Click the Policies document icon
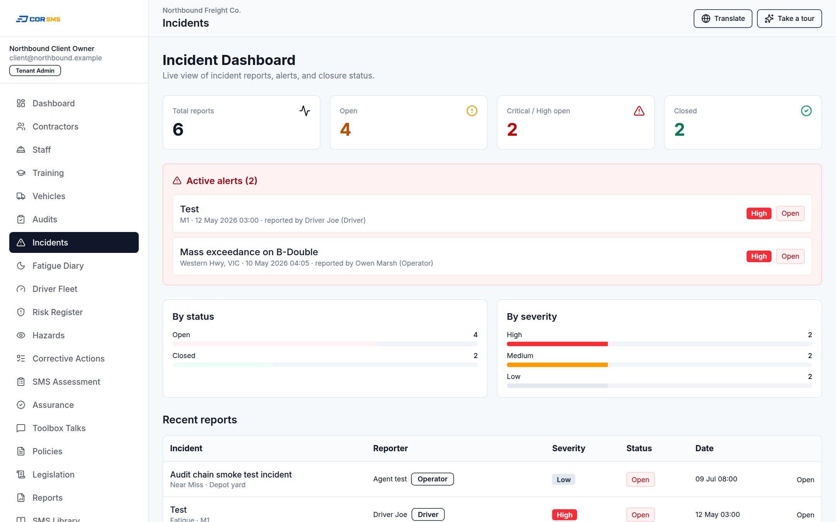The height and width of the screenshot is (522, 836). [x=21, y=451]
